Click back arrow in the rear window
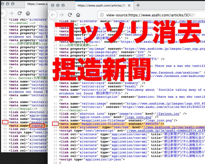This screenshot has width=205, height=164. pyautogui.click(x=3, y=13)
